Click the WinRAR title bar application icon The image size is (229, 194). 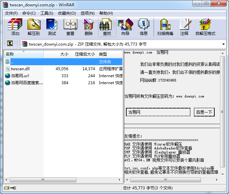pyautogui.click(x=5, y=5)
